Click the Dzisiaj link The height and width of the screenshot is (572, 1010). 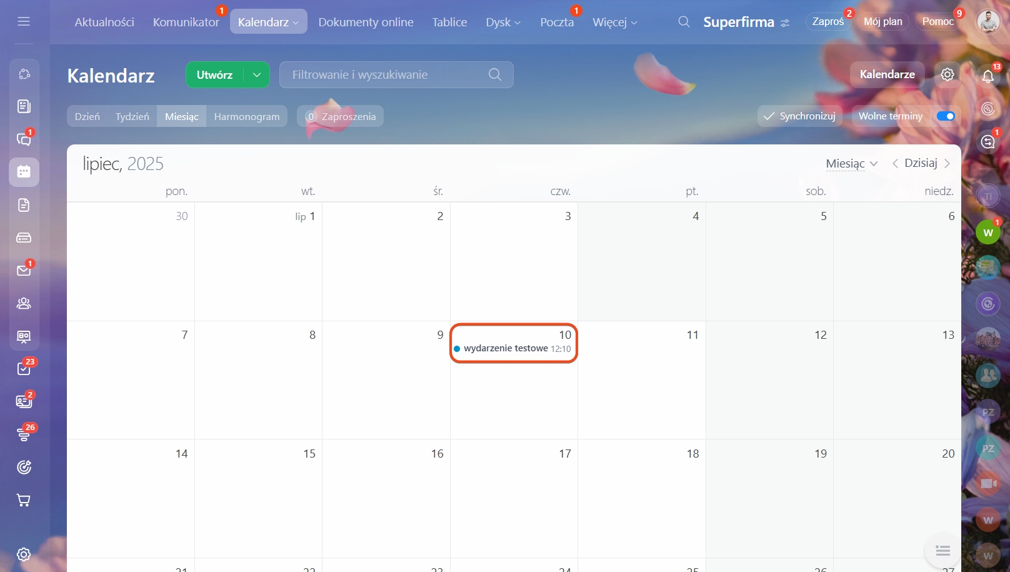click(921, 163)
